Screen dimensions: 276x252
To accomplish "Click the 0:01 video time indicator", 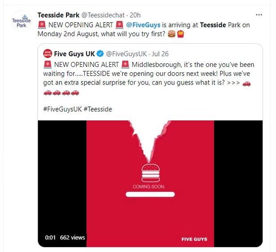I will tap(50, 237).
